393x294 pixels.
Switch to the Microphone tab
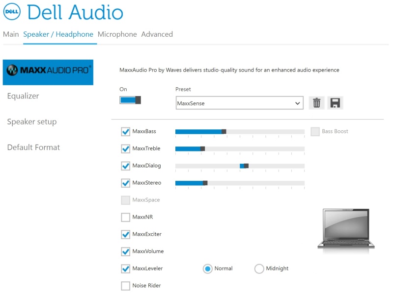point(117,34)
